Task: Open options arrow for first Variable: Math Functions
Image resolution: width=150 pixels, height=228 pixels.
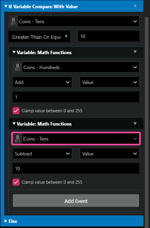Action: click(x=135, y=52)
